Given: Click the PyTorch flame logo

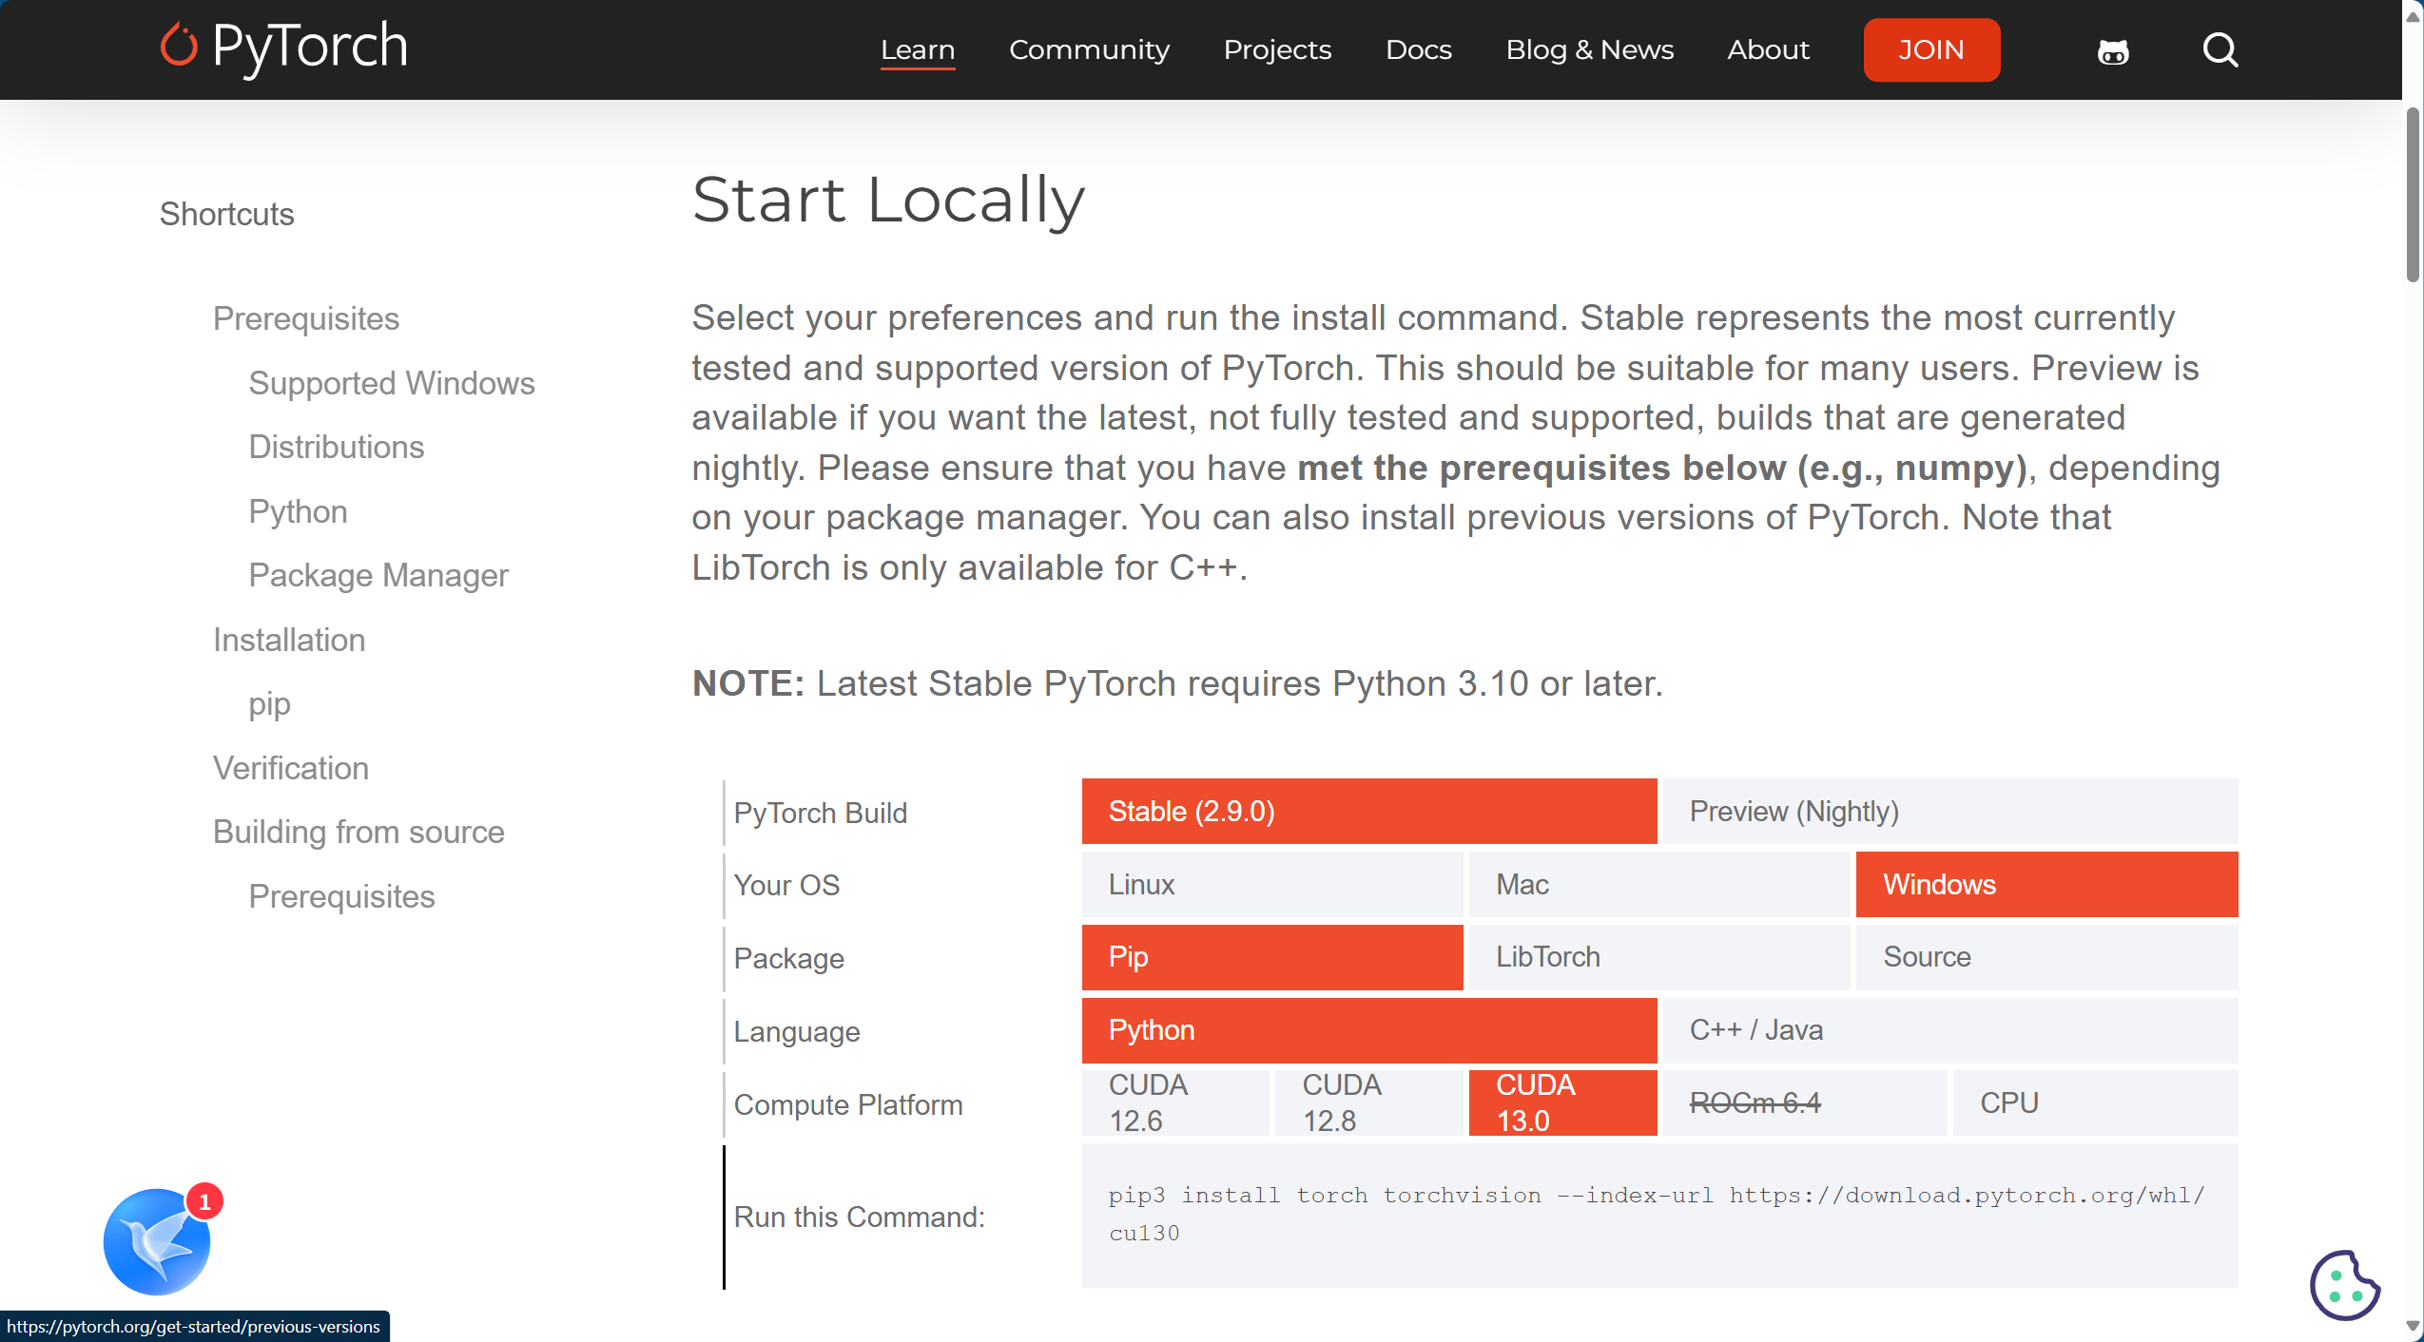Looking at the screenshot, I should click(179, 46).
